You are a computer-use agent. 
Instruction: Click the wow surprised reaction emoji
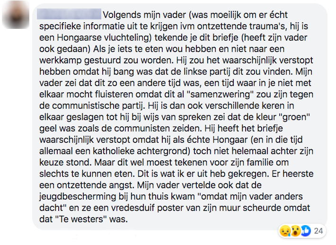[x=294, y=230]
